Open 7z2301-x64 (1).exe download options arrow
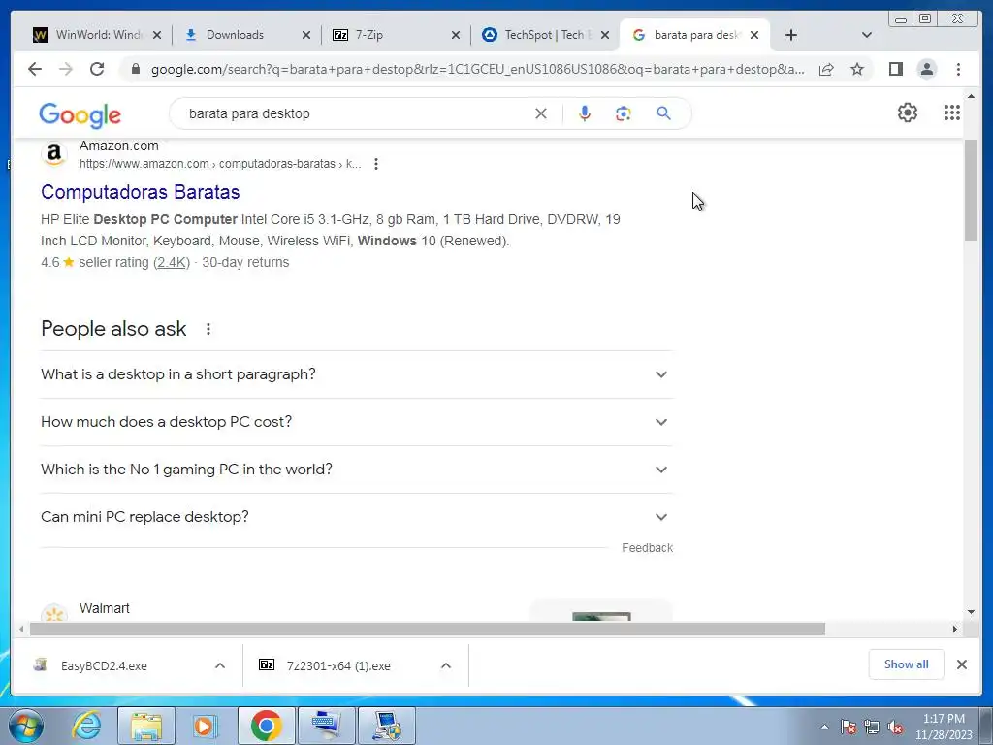Image resolution: width=993 pixels, height=745 pixels. (446, 665)
